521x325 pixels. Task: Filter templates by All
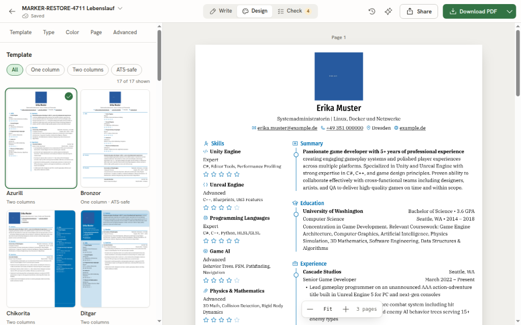pyautogui.click(x=15, y=70)
